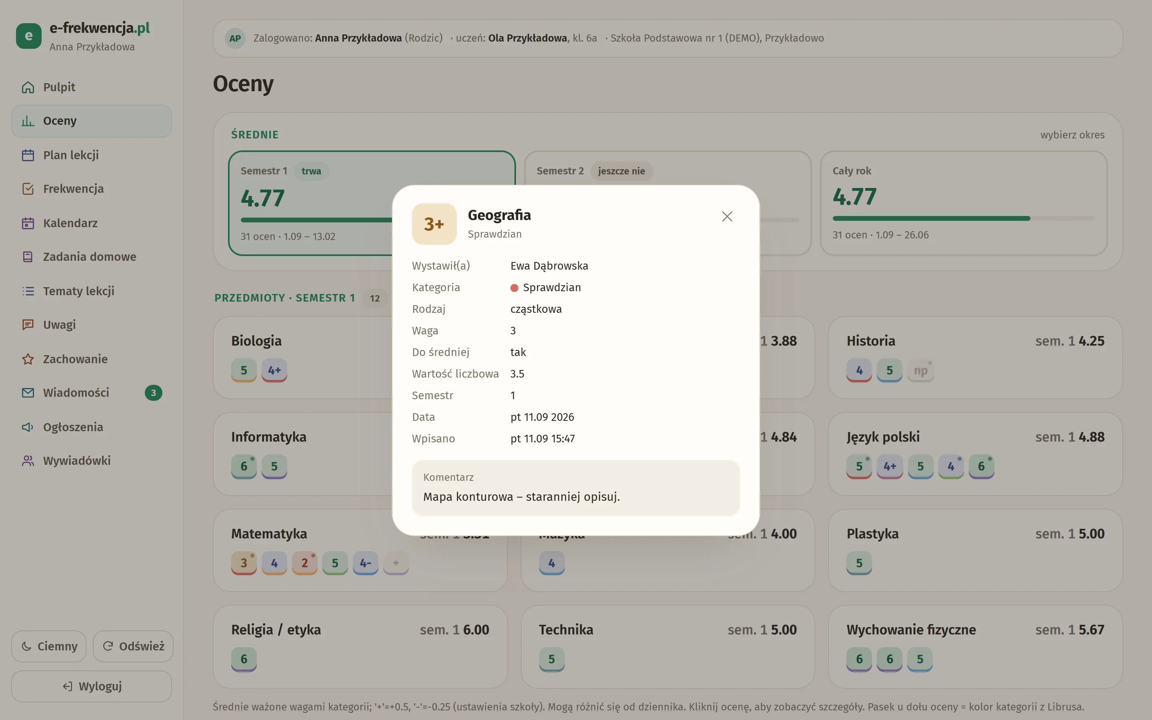Click the Ewa Dąbrowska teacher name
This screenshot has height=720, width=1152.
[549, 266]
